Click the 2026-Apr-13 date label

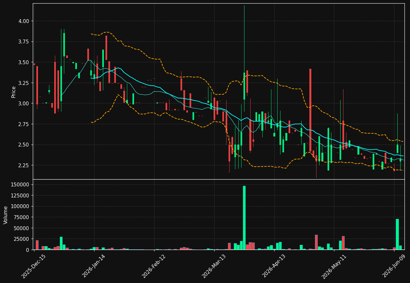274,266
